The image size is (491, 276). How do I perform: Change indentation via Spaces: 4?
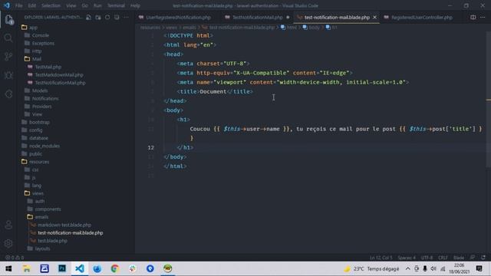(407, 258)
